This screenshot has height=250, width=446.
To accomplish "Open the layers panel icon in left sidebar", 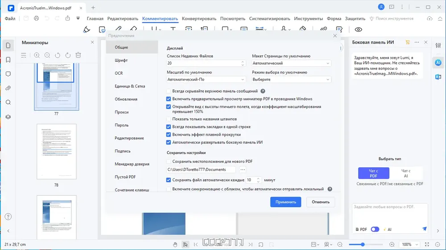I will 8,117.
